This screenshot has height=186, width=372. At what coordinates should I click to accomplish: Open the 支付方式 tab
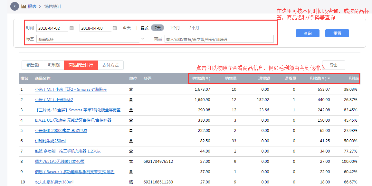pyautogui.click(x=110, y=65)
